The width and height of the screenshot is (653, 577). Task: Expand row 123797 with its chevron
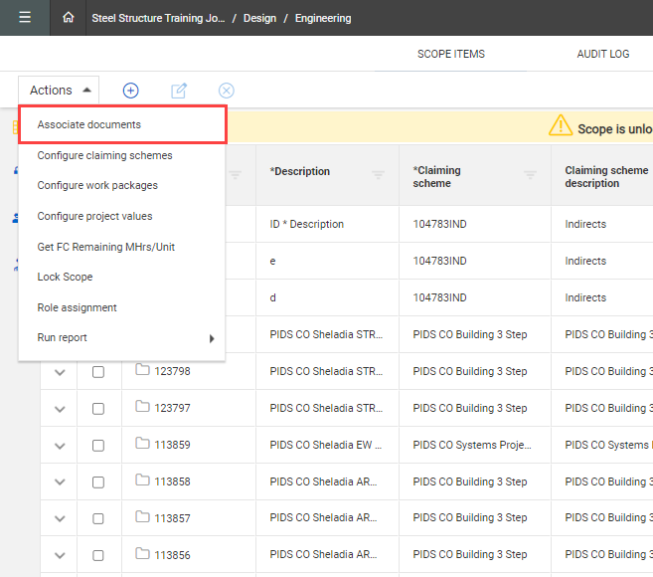pos(59,409)
